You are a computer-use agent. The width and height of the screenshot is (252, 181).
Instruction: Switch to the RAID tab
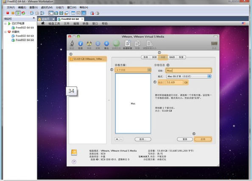coord(172,57)
